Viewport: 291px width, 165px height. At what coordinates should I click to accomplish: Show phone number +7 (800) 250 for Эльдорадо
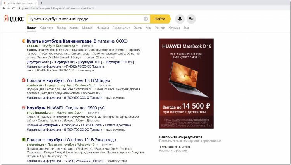84,161
